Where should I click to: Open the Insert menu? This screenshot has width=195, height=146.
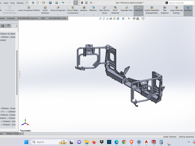click(6, 3)
